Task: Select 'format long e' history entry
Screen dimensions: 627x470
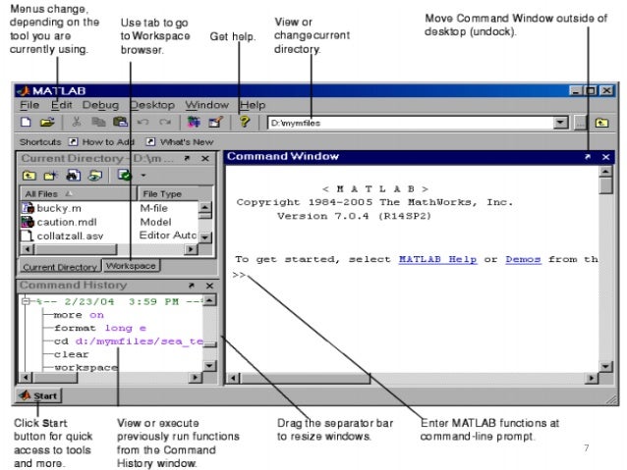Action: [x=100, y=328]
